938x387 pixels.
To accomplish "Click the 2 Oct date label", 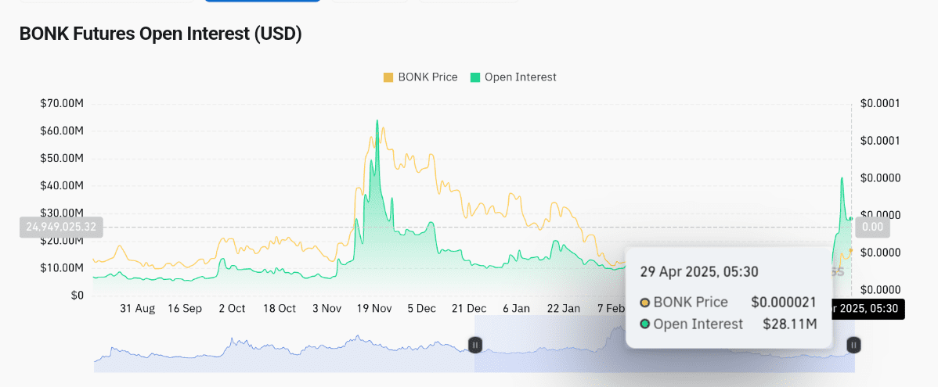I will [232, 309].
